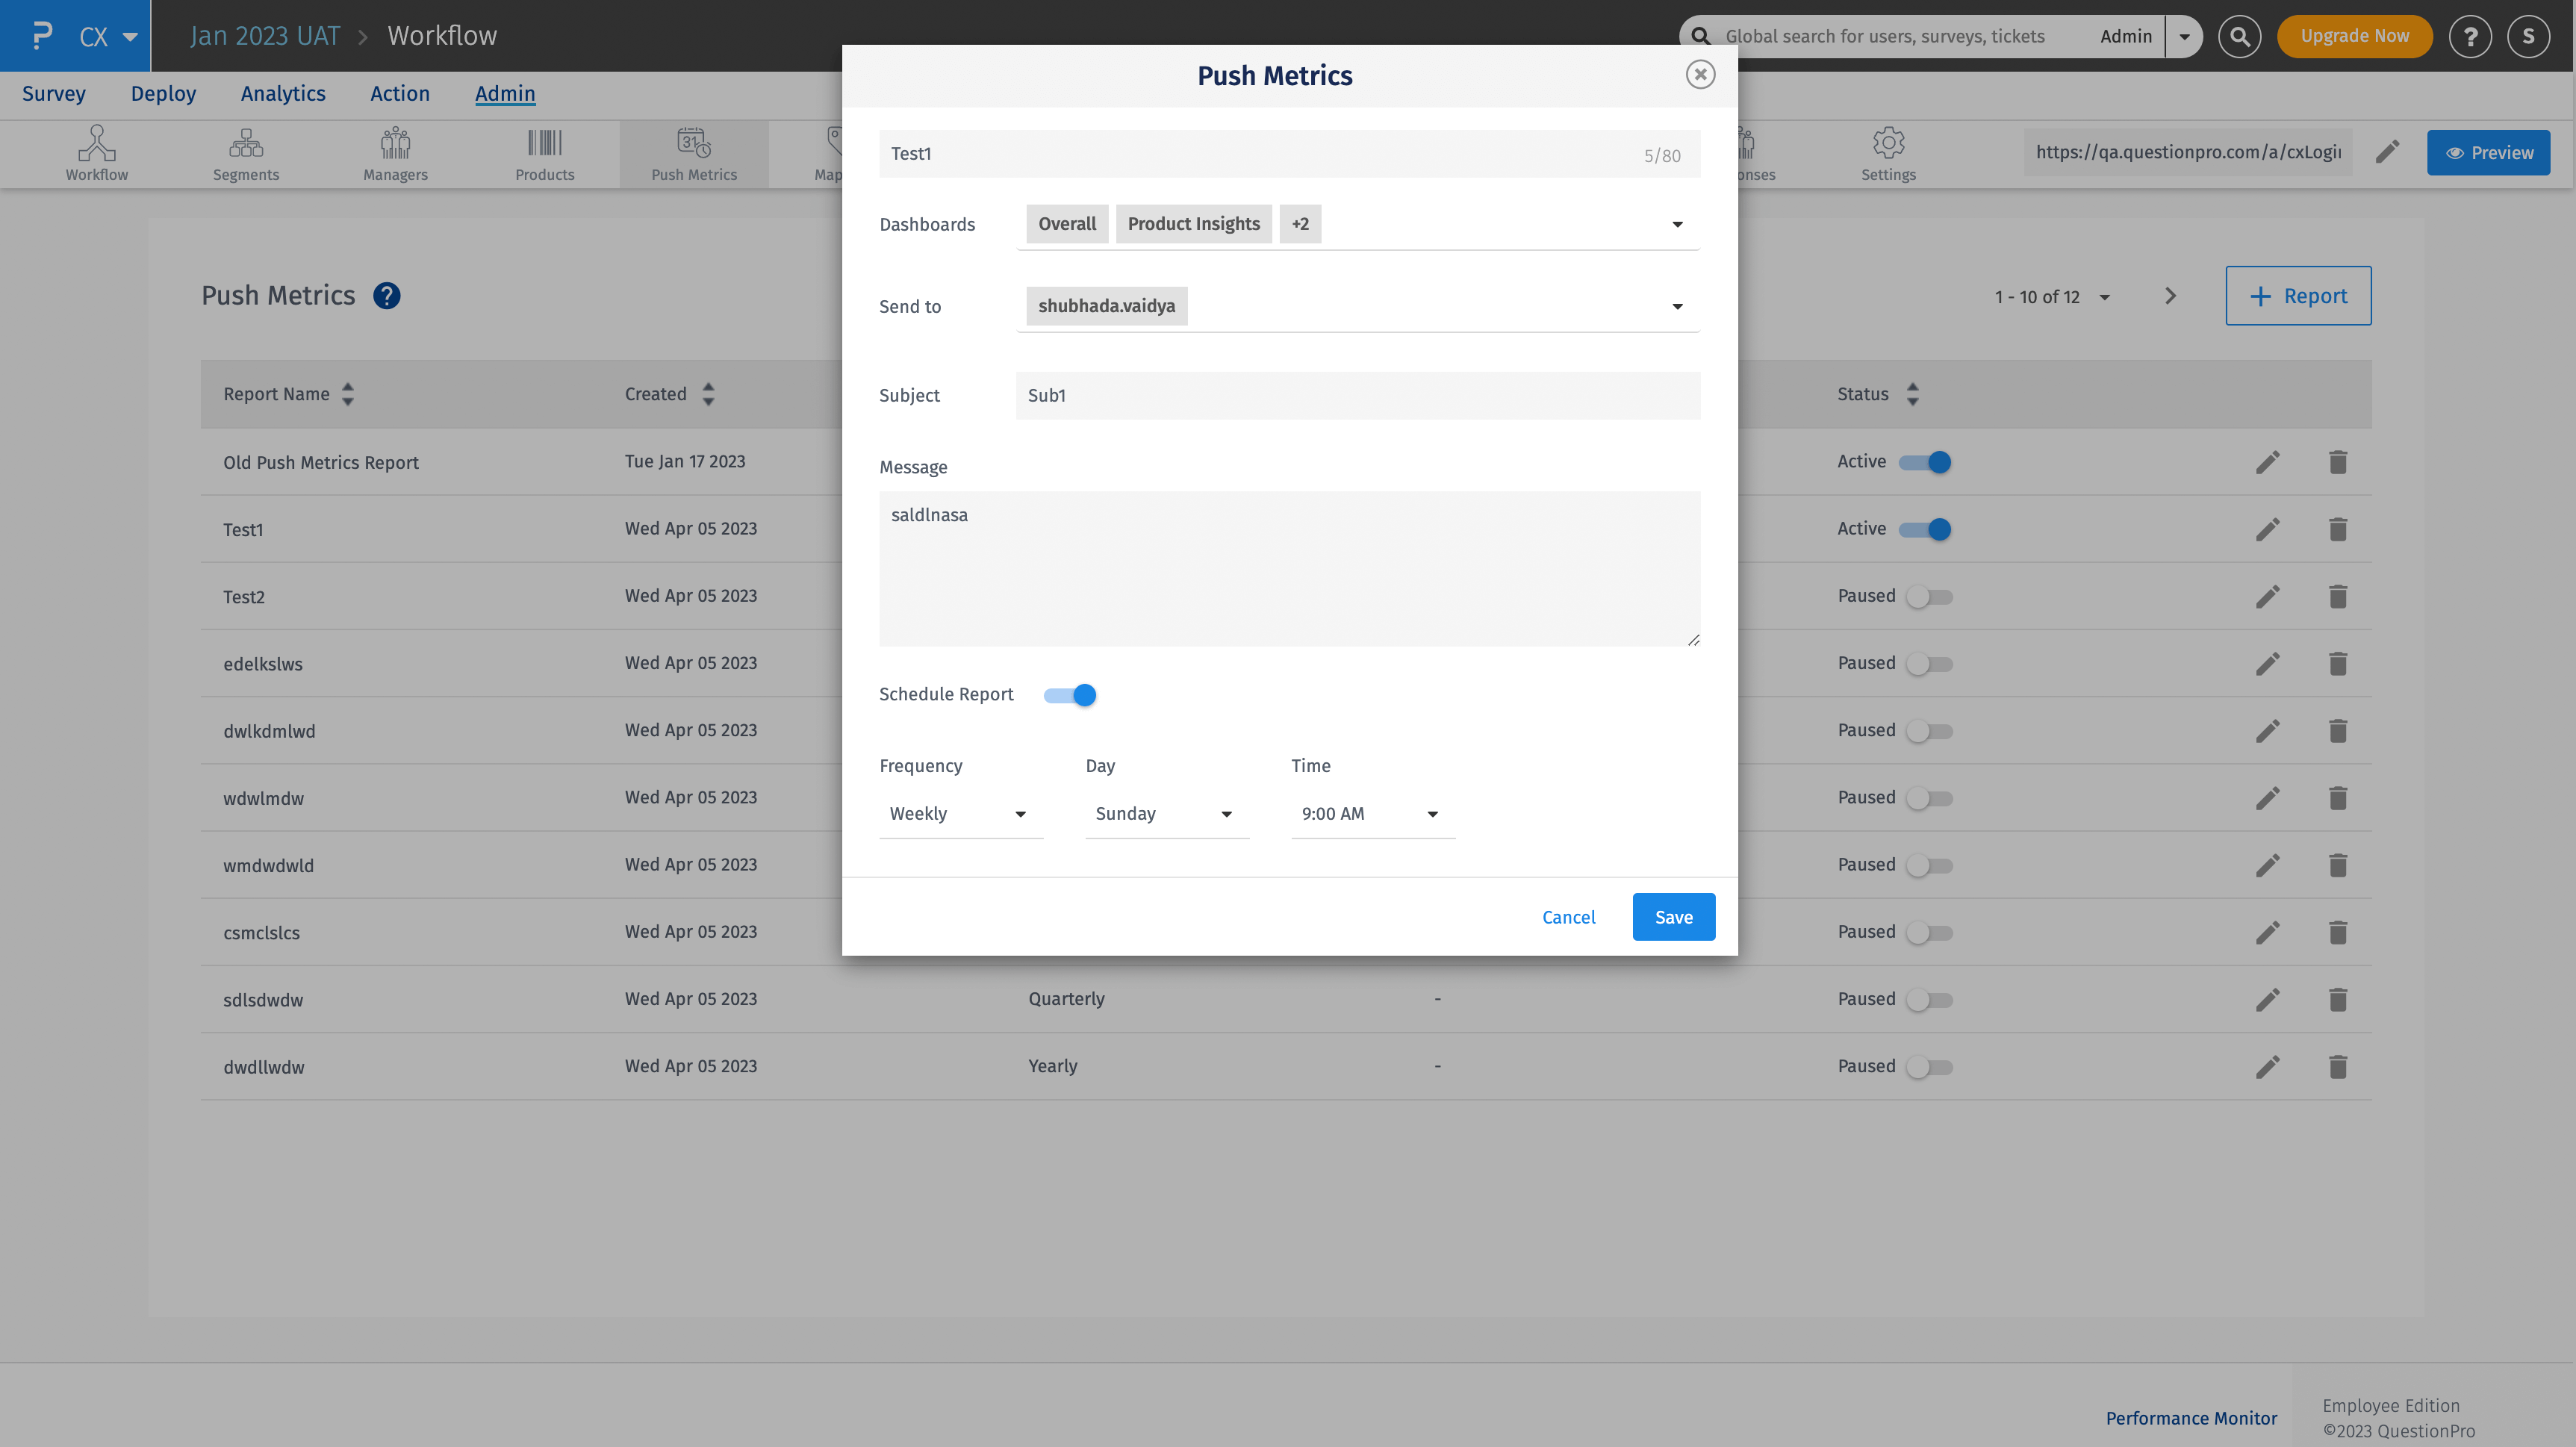Screen dimensions: 2576x1447
Task: Open the Managers panel icon
Action: (395, 152)
